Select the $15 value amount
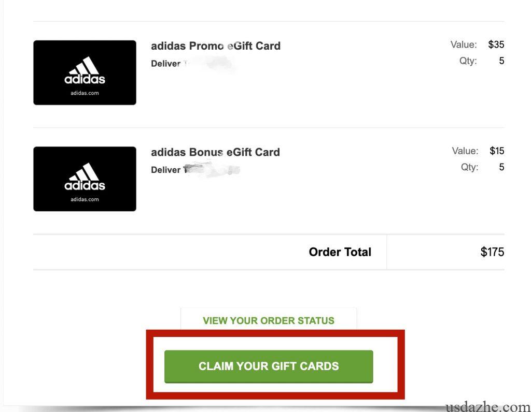The image size is (531, 412). click(496, 151)
